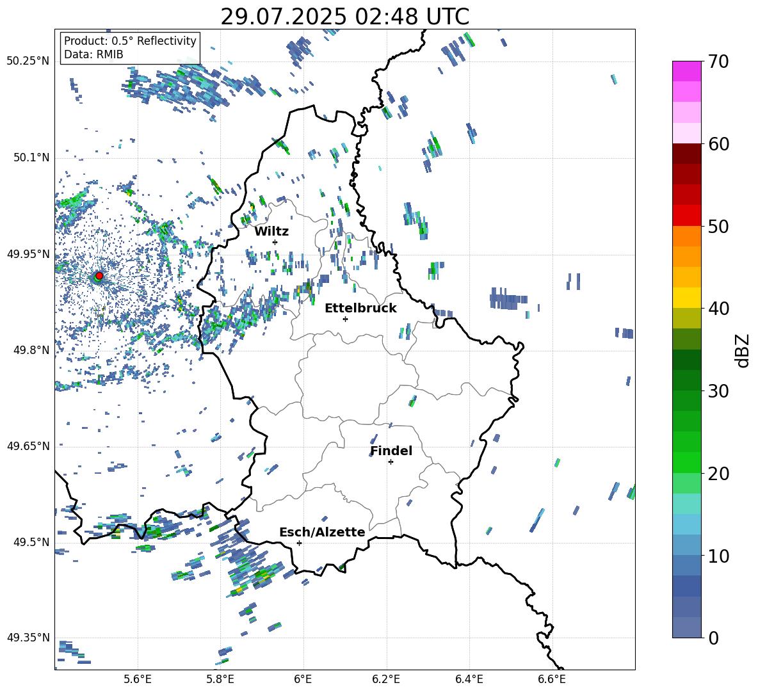Click the magenta top colorbar segment
The width and height of the screenshot is (758, 692).
coord(686,71)
